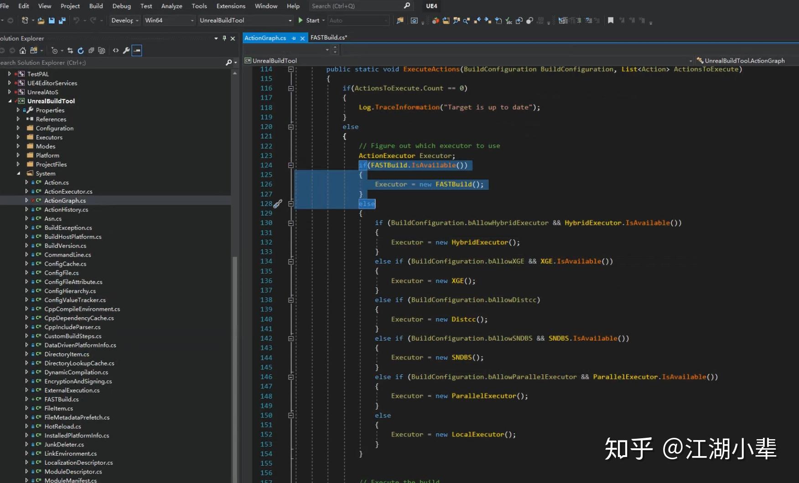Click the Properties wrench icon in Solution Explorer
The height and width of the screenshot is (483, 799).
coord(126,51)
